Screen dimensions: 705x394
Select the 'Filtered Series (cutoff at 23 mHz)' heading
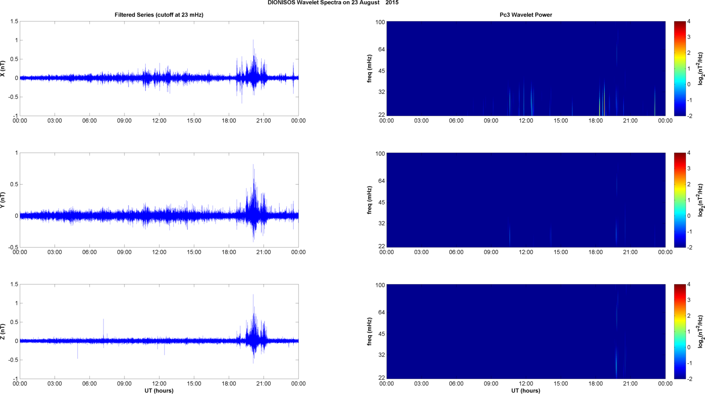(x=159, y=15)
